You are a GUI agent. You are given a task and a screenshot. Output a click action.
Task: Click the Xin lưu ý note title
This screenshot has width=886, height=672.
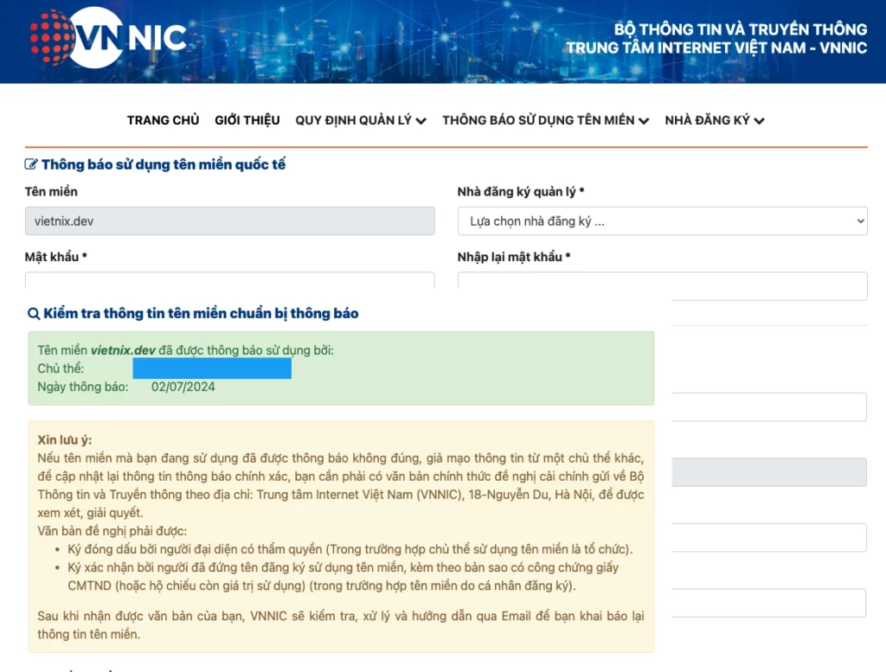65,439
